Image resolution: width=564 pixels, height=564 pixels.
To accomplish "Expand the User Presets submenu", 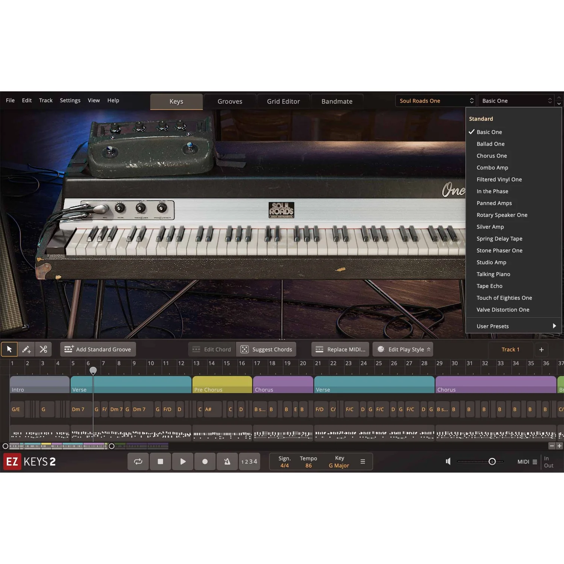I will click(514, 326).
